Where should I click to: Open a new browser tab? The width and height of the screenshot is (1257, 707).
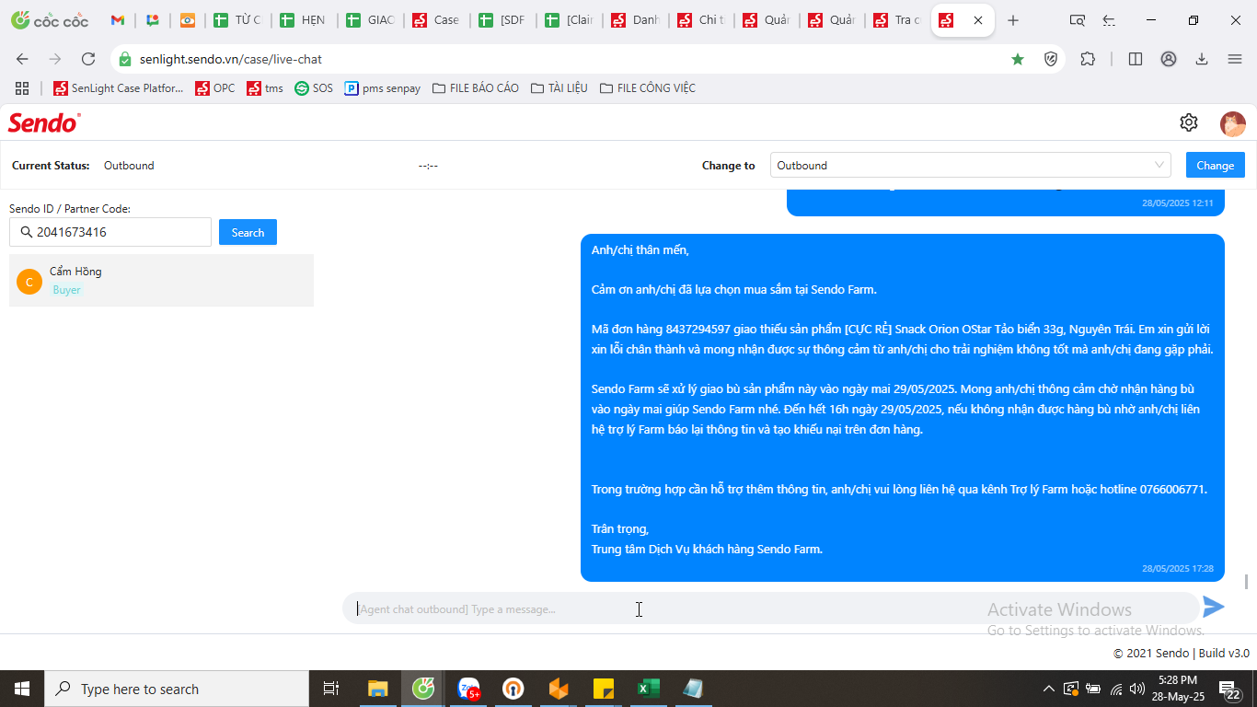pyautogui.click(x=1013, y=20)
